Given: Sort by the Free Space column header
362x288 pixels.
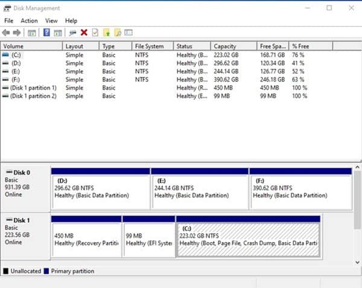Looking at the screenshot, I should tap(273, 46).
